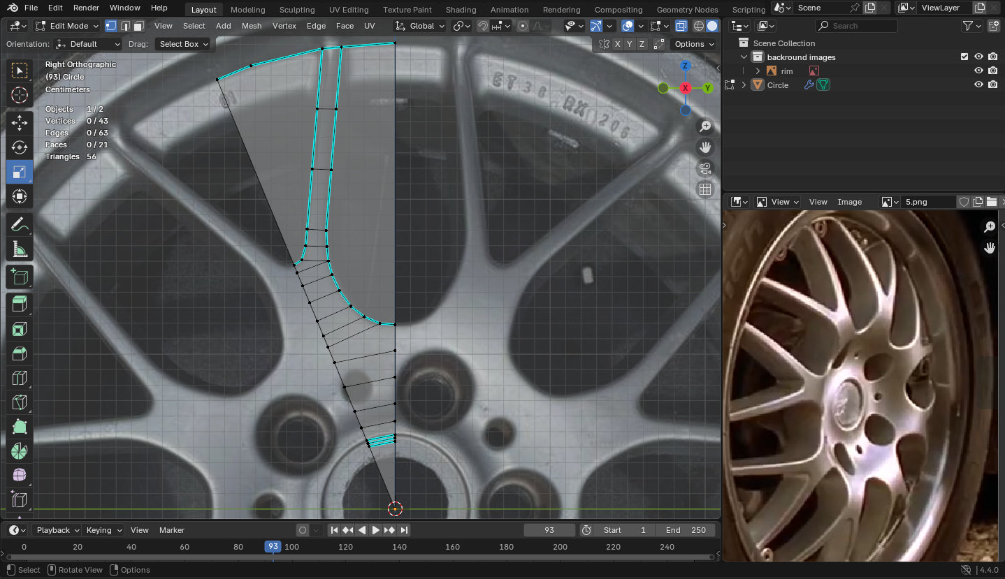Open the Mesh menu

coord(252,26)
